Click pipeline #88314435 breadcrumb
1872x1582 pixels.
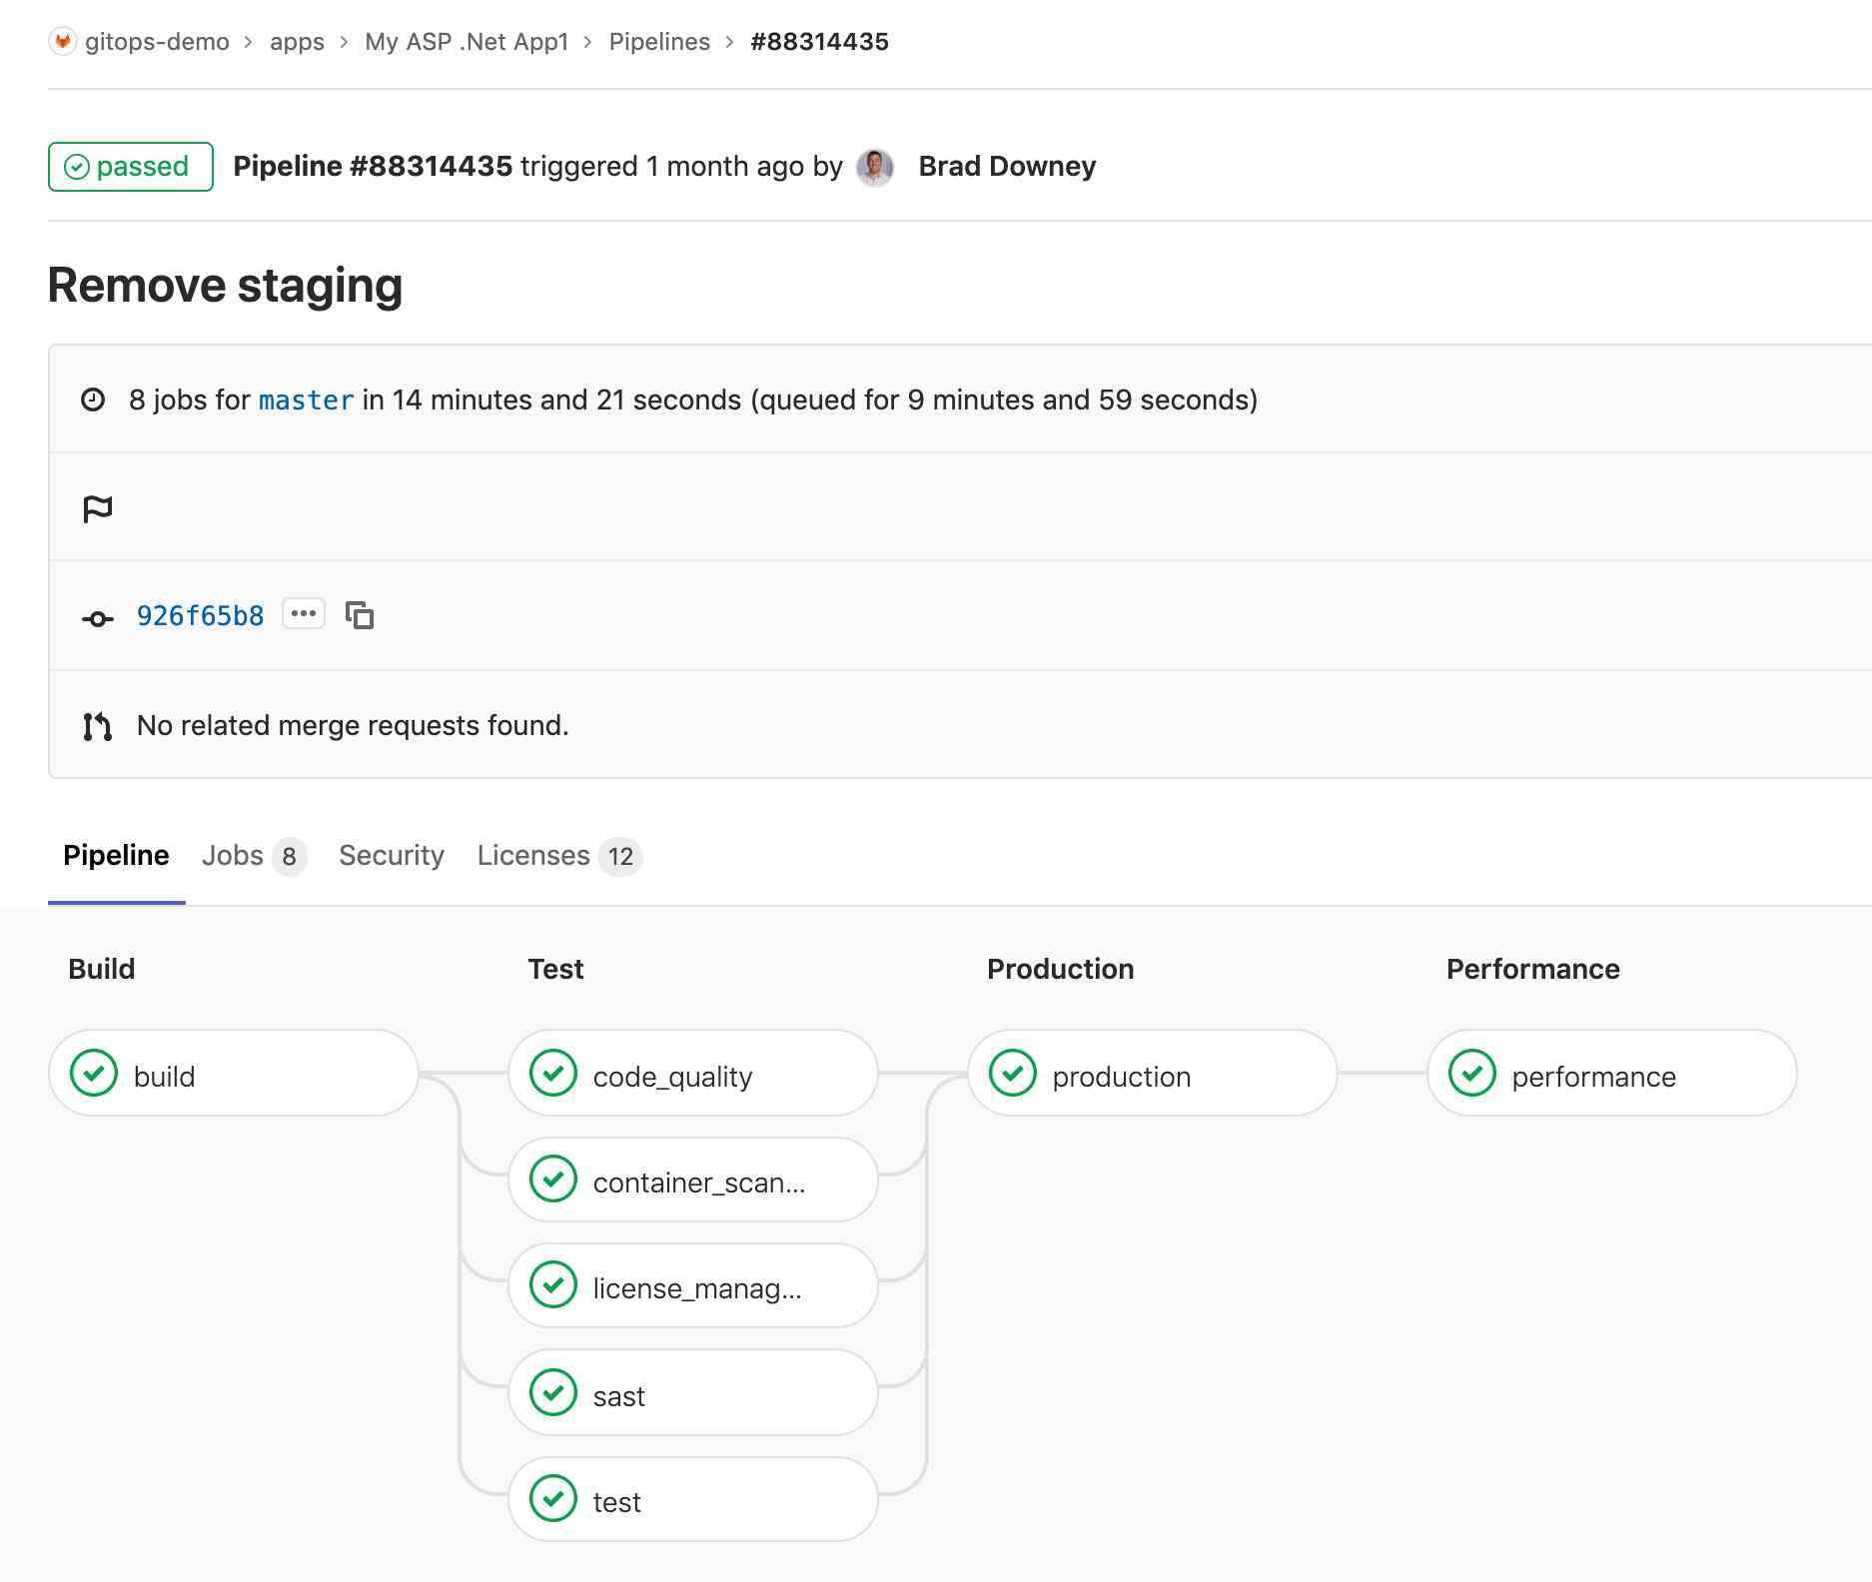[x=819, y=42]
